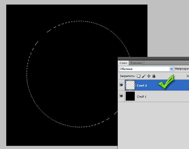Click the blend mode dropdown arrow
The image size is (189, 149).
pos(172,69)
